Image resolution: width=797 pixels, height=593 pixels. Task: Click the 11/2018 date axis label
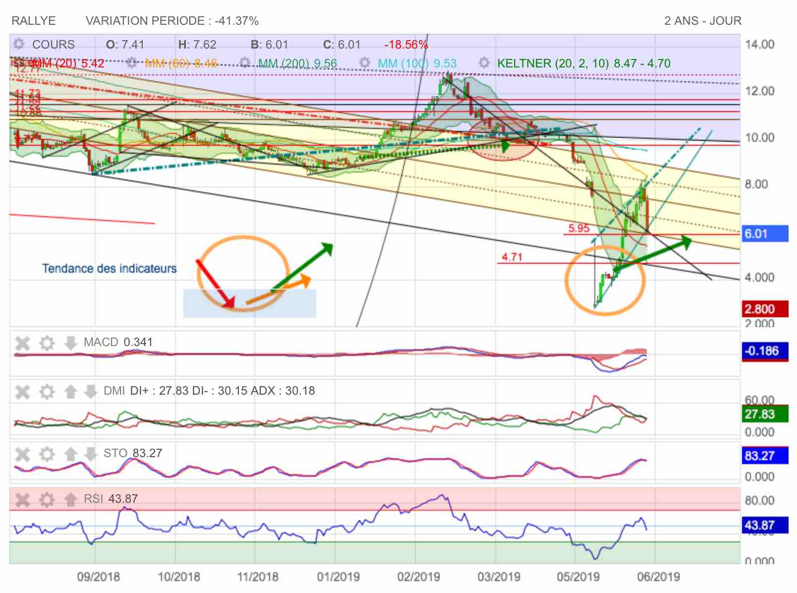[258, 577]
